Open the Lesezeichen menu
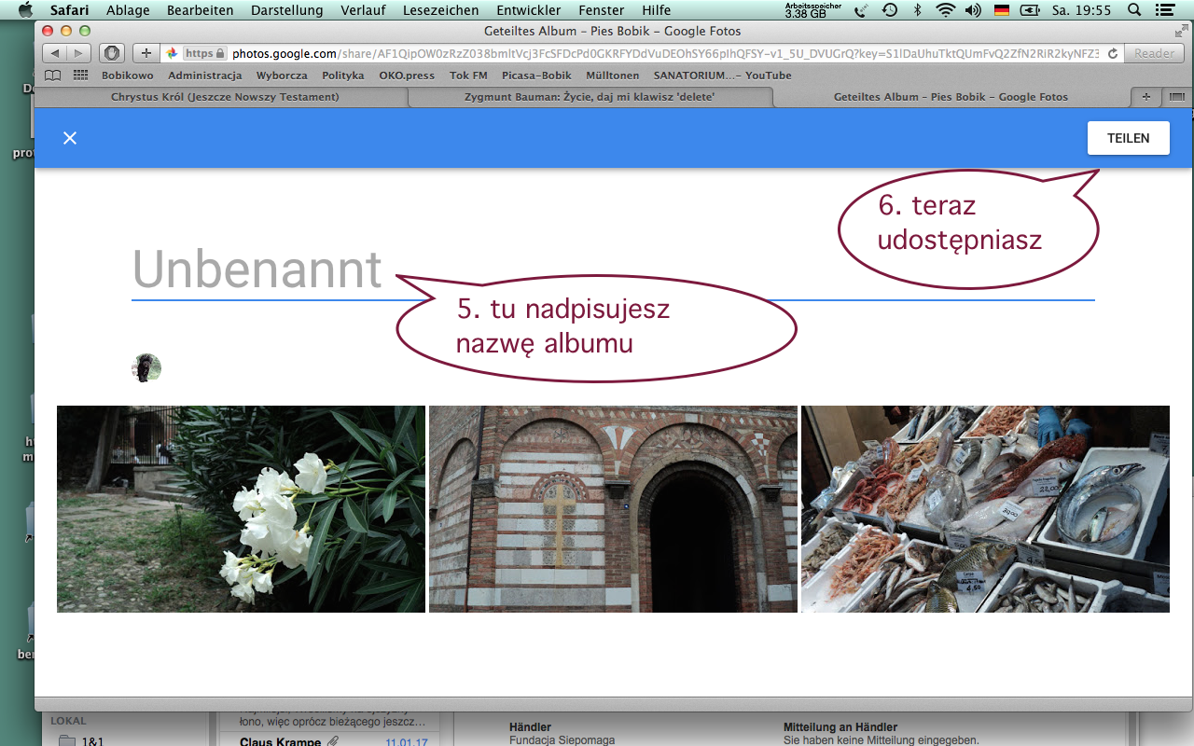This screenshot has height=746, width=1194. 440,10
